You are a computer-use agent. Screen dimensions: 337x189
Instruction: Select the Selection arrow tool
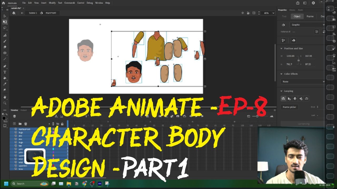pyautogui.click(x=5, y=16)
